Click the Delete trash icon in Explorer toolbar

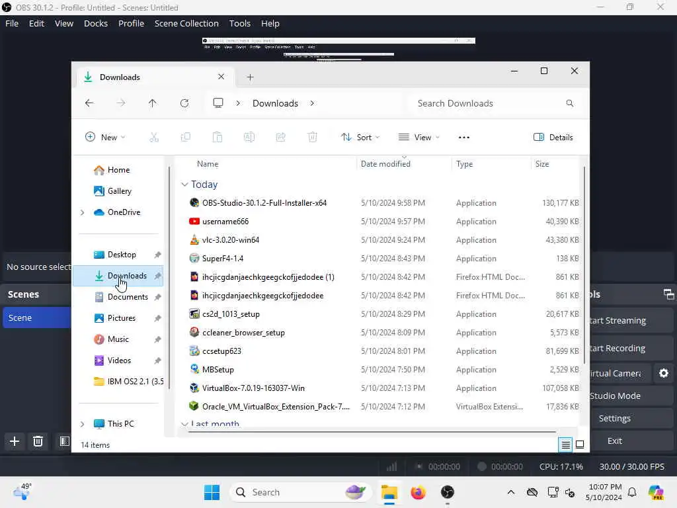tap(313, 138)
